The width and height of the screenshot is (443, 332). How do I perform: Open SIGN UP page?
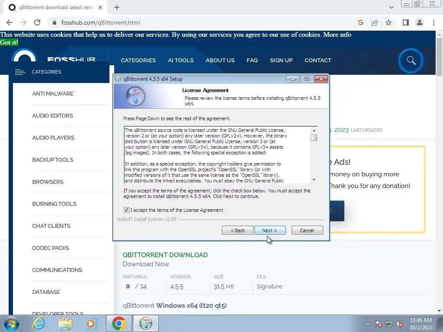coord(281,61)
